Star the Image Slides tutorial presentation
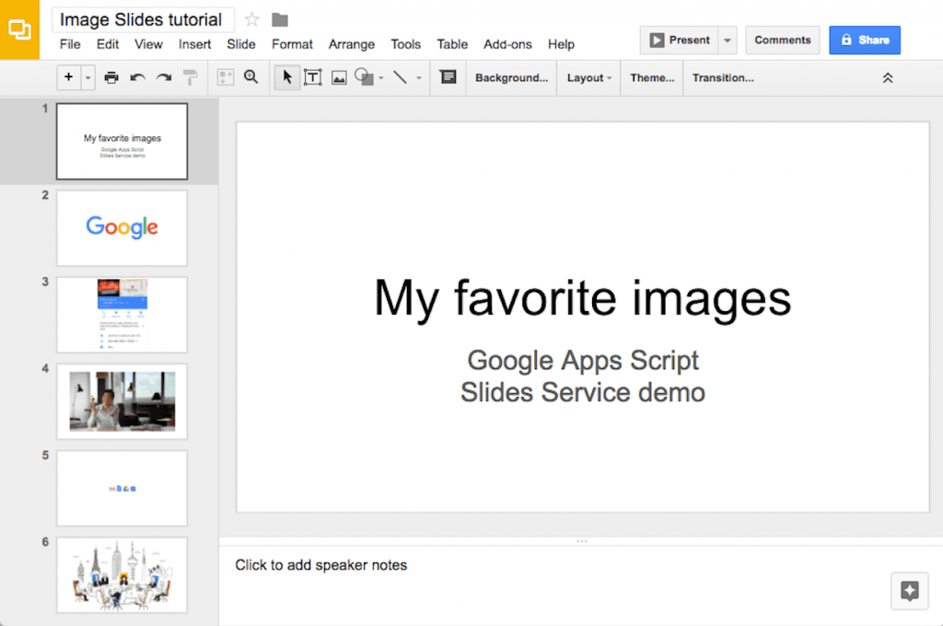 [x=250, y=19]
